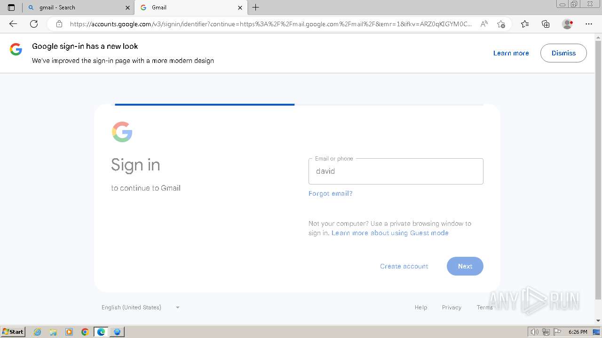602x338 pixels.
Task: Open the Help link in footer
Action: (421, 307)
